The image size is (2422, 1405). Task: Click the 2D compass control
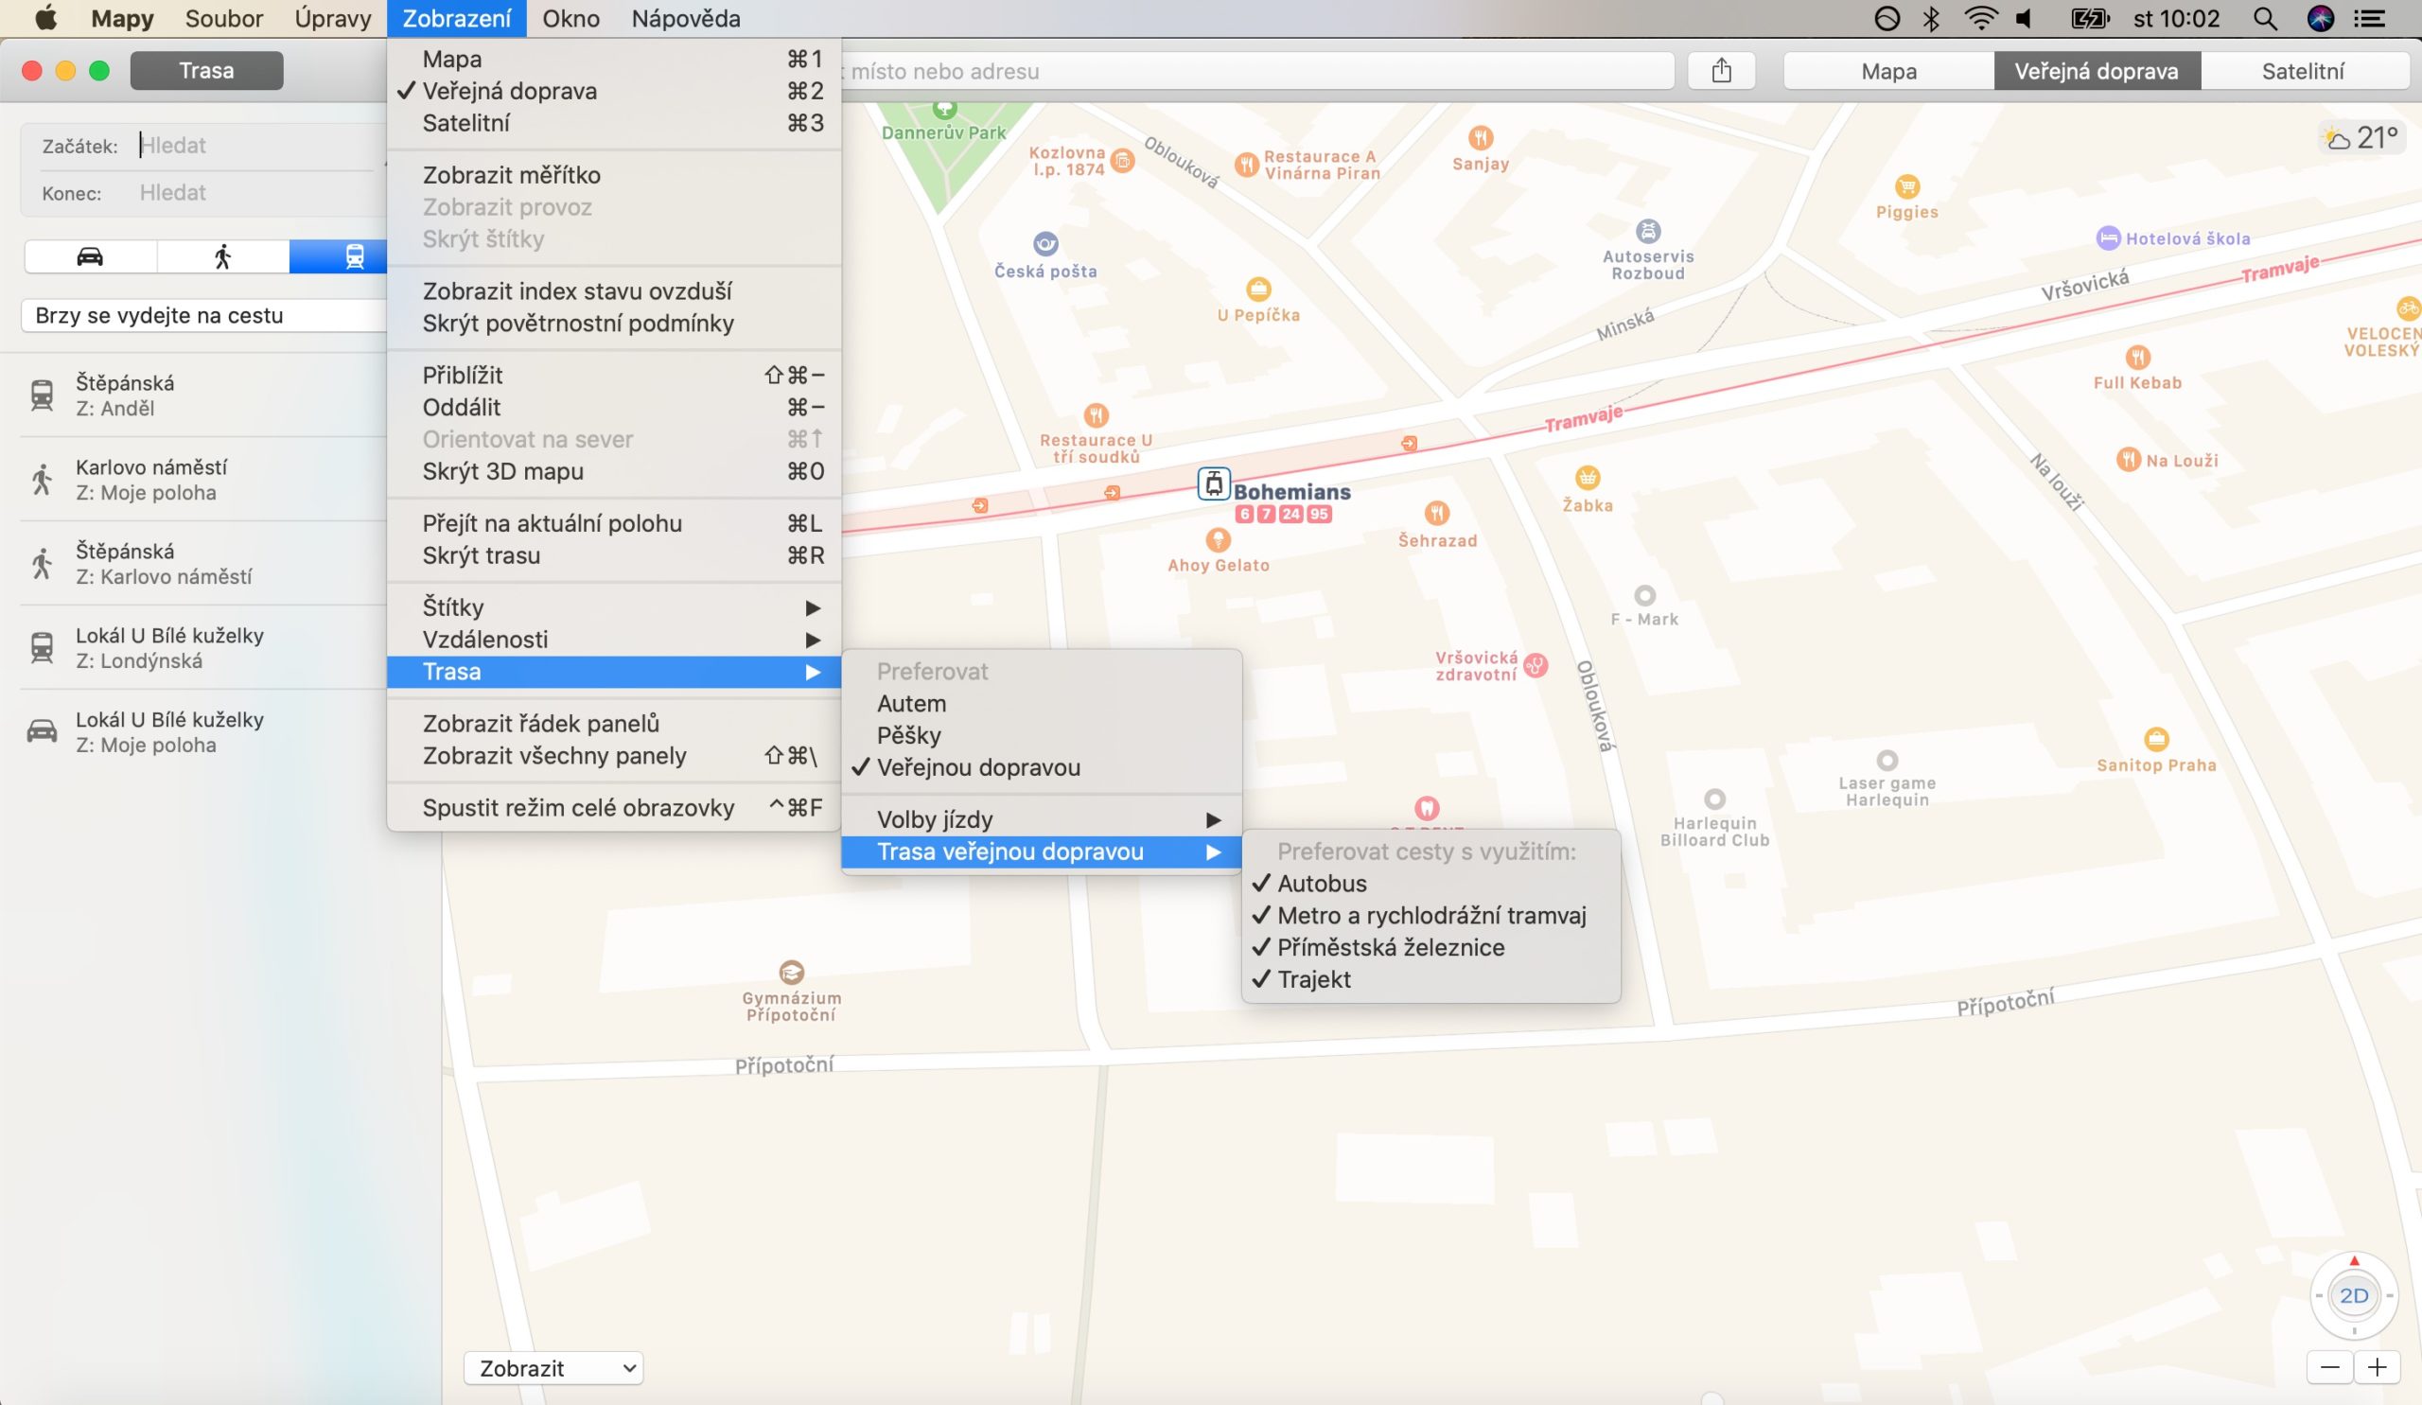[2353, 1295]
